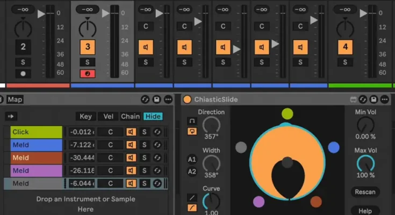The image size is (395, 215).
Task: Save the ChiasticSlide device preset
Action: click(374, 99)
